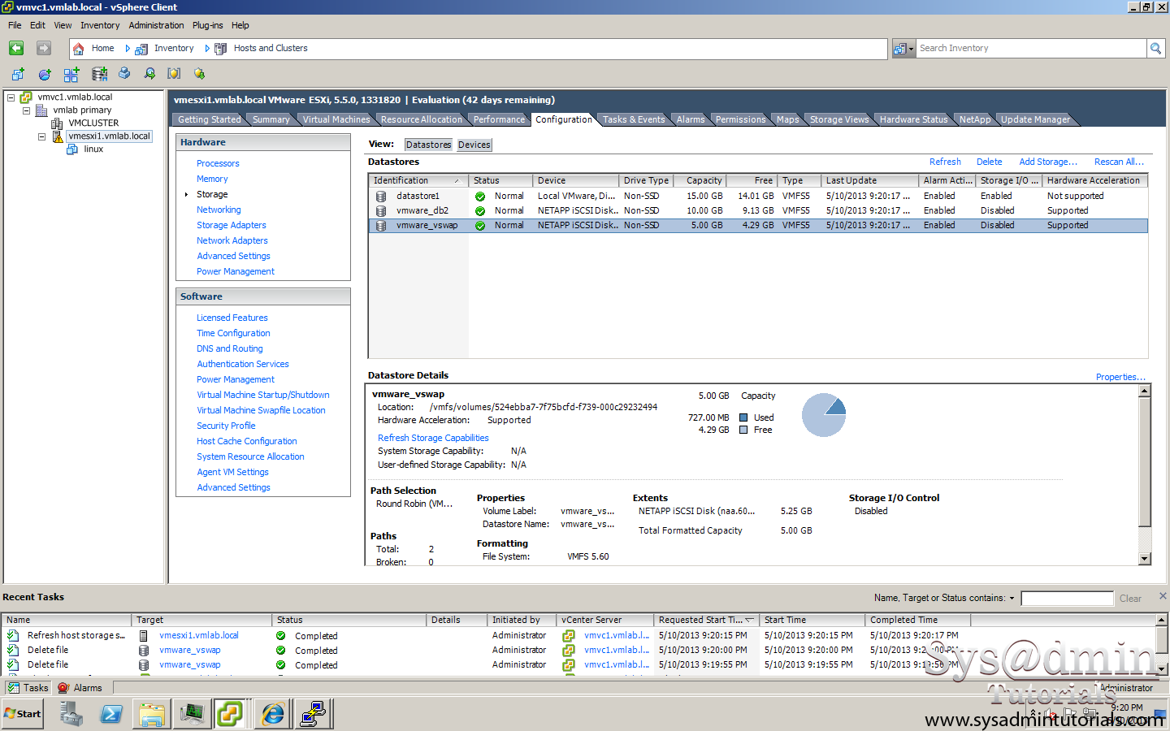
Task: Open Storage Adapters settings
Action: (x=231, y=225)
